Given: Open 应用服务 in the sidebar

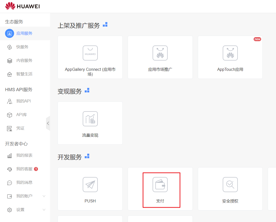Looking at the screenshot, I should pos(24,33).
